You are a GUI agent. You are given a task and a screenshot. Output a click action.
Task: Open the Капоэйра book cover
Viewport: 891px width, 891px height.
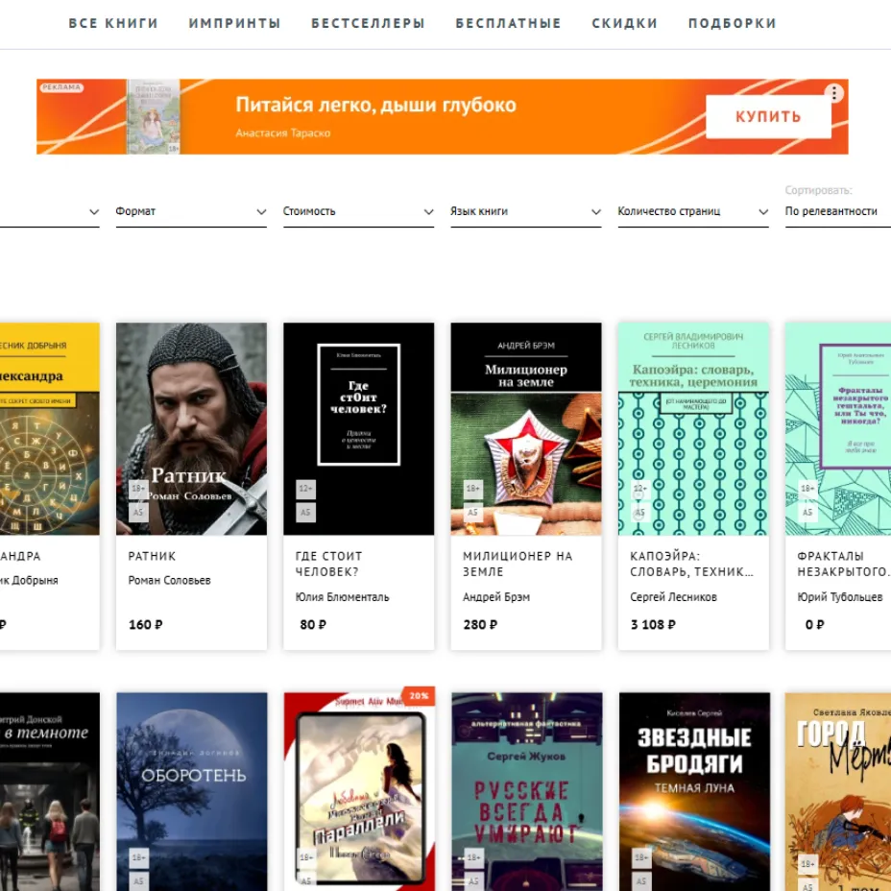[693, 429]
